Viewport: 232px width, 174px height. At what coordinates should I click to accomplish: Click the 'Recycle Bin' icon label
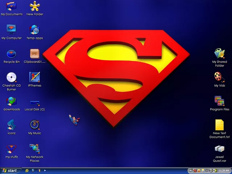click(12, 62)
